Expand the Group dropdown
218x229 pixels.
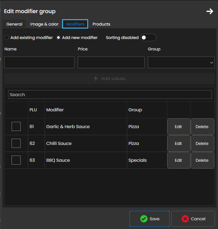(181, 63)
